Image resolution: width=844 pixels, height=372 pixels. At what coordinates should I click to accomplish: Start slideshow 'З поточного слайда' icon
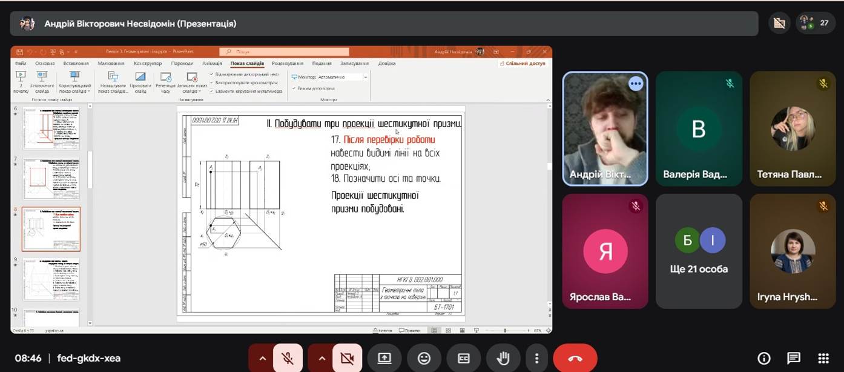coord(41,76)
